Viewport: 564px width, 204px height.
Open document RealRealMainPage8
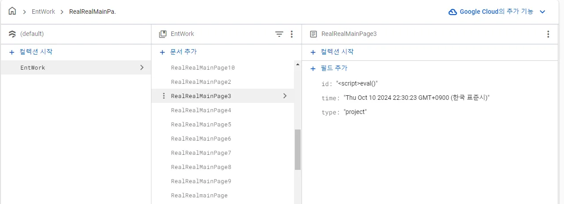coord(201,167)
